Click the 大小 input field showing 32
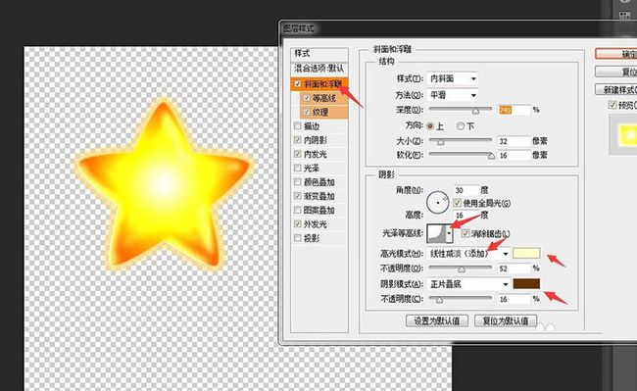This screenshot has width=637, height=391. [514, 141]
